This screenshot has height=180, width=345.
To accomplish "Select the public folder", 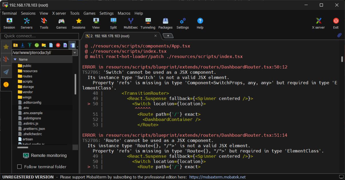I will (25, 66).
